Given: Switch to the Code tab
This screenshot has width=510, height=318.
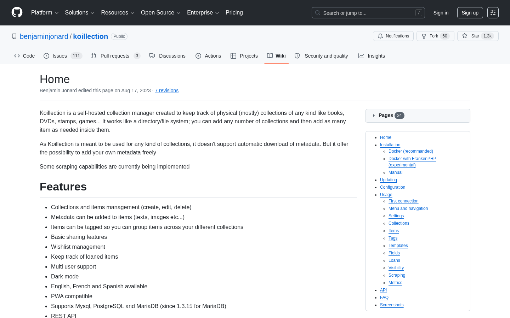Looking at the screenshot, I should [x=24, y=56].
